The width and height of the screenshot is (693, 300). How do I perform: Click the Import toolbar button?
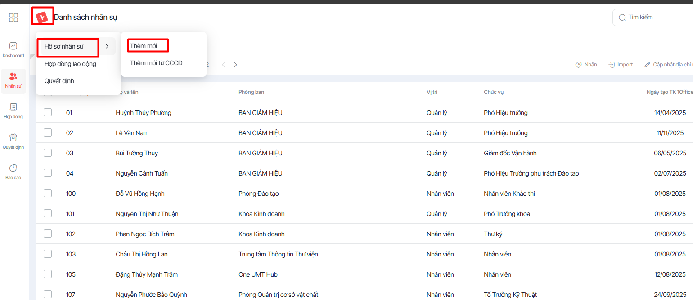tap(621, 65)
